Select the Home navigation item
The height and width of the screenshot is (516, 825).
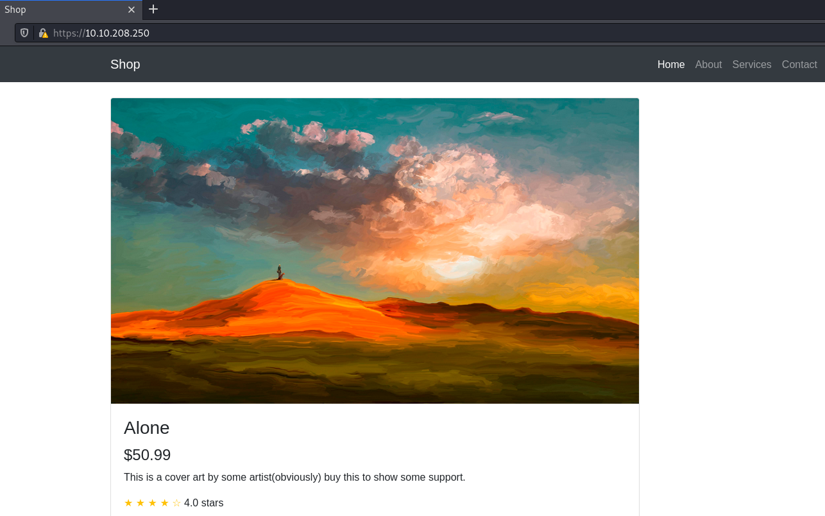coord(671,64)
